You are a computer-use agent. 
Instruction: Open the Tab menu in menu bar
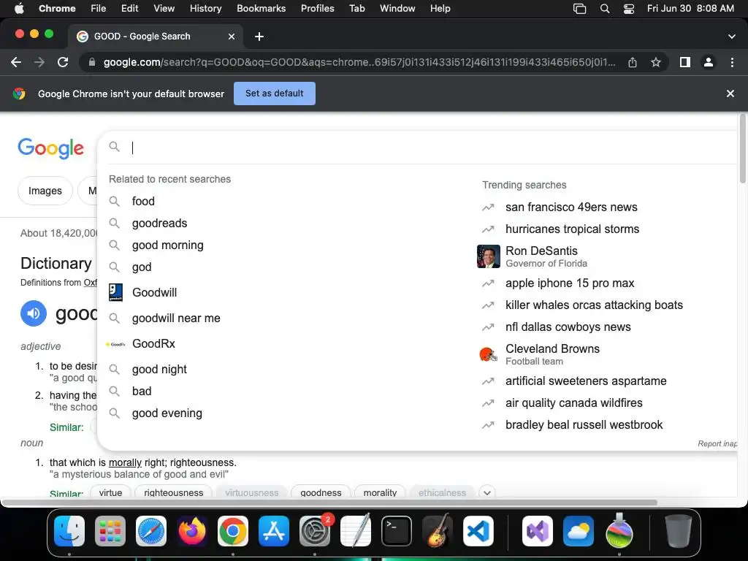356,9
